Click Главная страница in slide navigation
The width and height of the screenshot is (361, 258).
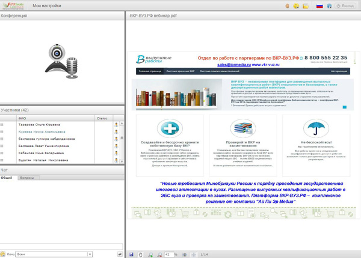(150, 71)
